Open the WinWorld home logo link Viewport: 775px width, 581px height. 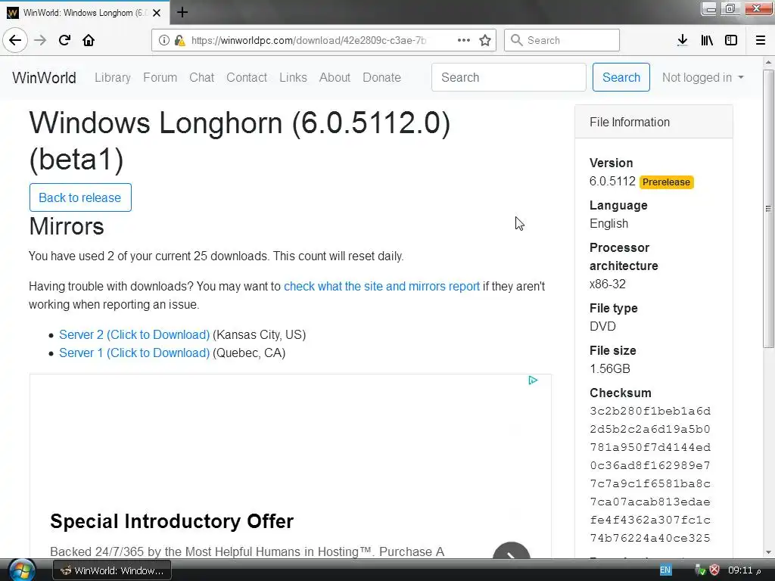pyautogui.click(x=44, y=78)
